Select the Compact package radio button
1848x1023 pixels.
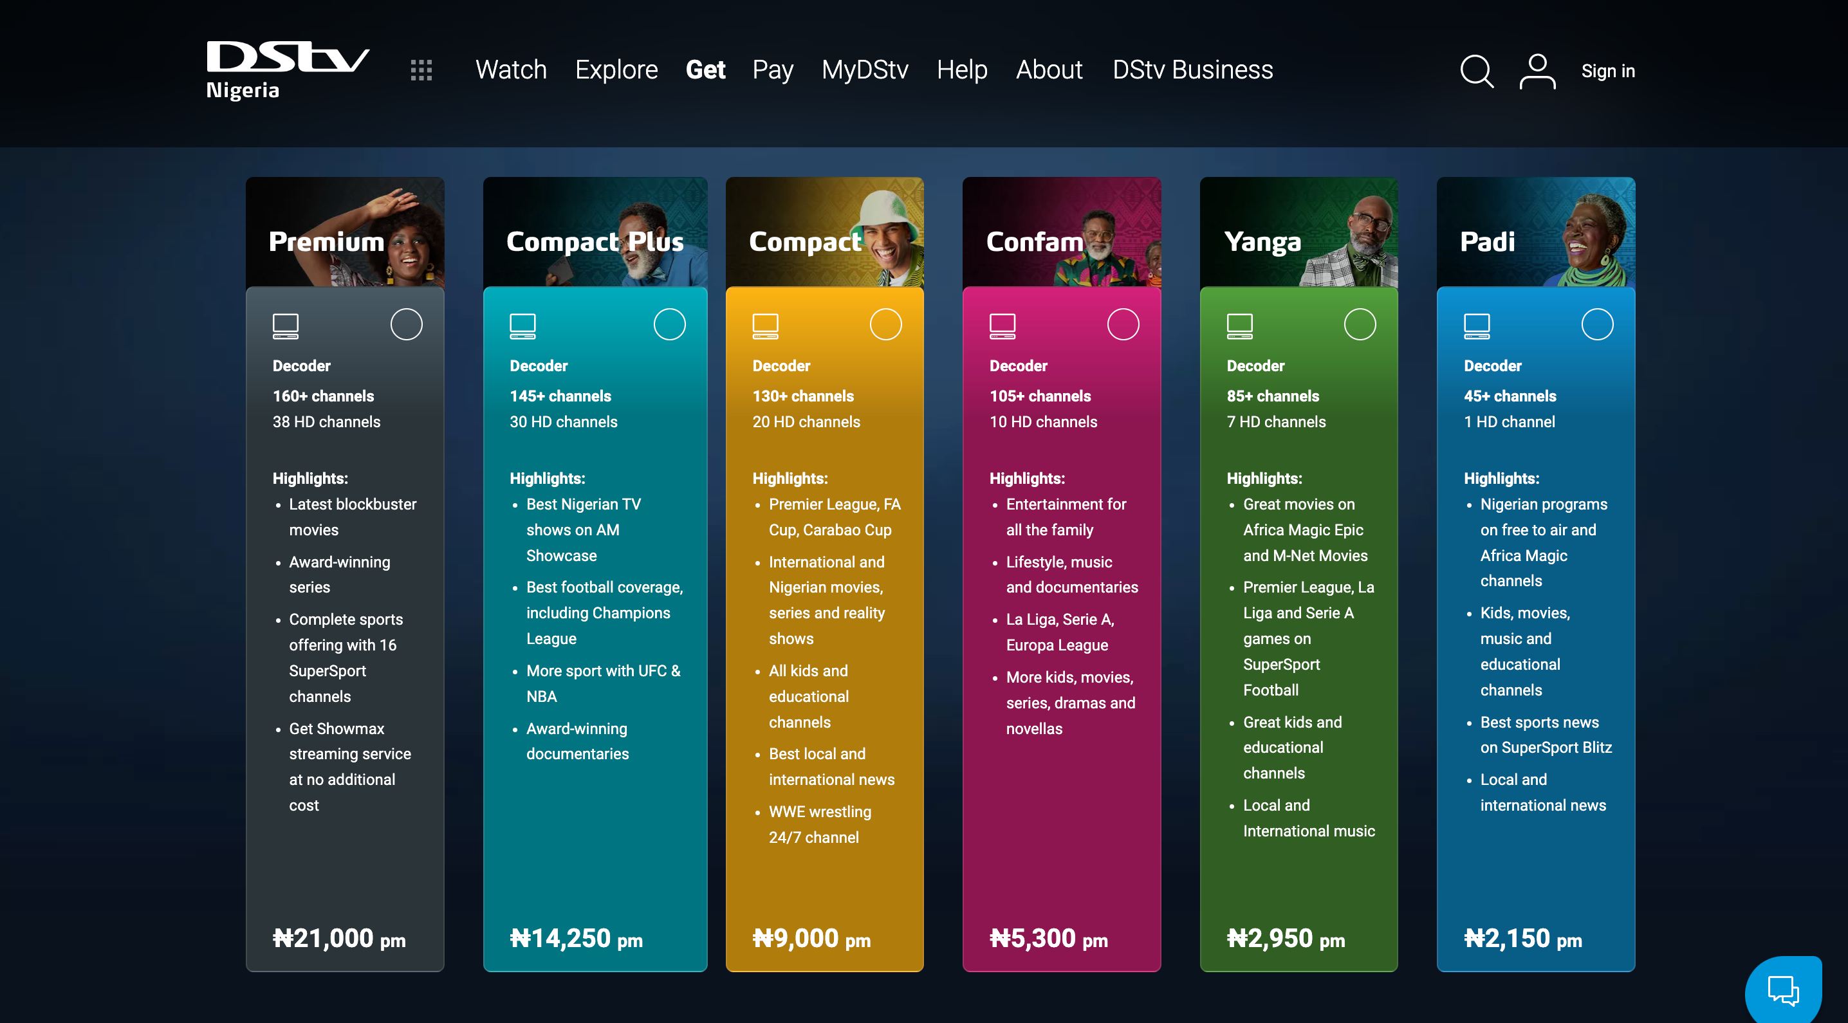pyautogui.click(x=885, y=324)
